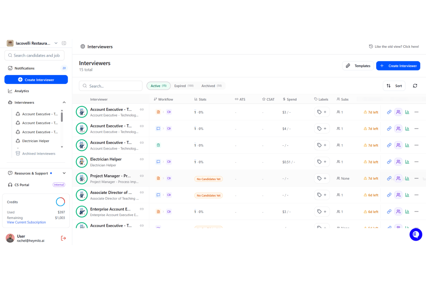Toggle the sidebar collapse icon

tap(64, 43)
